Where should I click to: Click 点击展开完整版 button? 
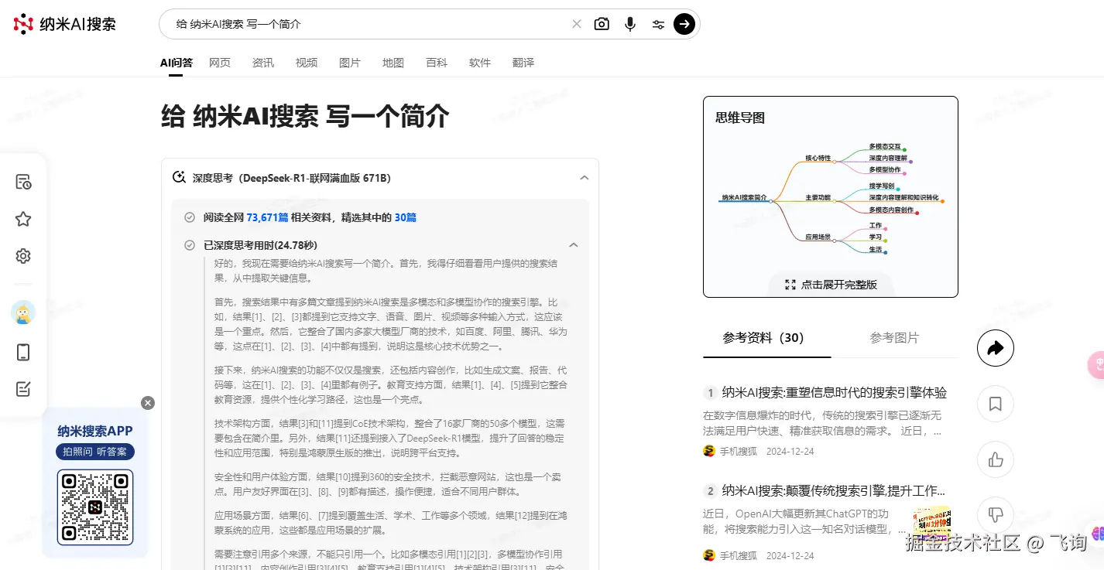(x=831, y=285)
